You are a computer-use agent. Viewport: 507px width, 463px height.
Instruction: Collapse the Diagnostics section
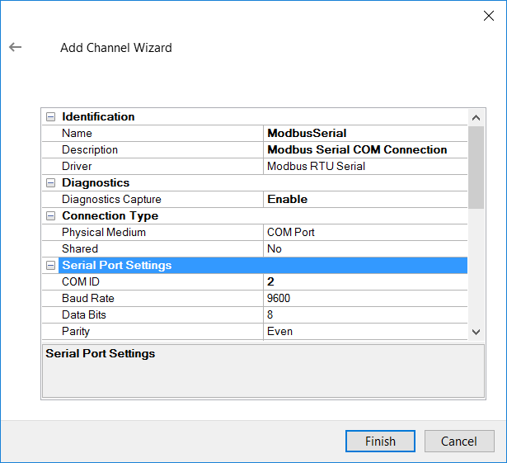click(51, 182)
